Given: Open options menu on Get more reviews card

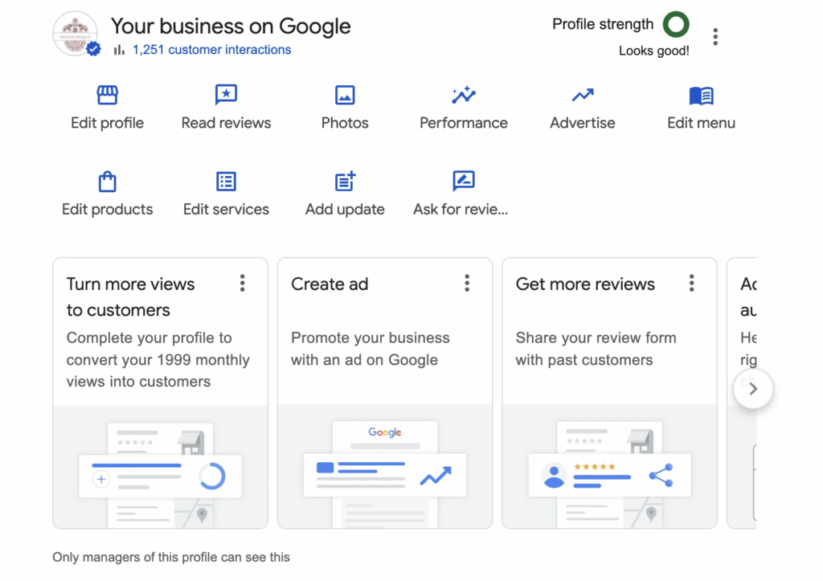Looking at the screenshot, I should [x=691, y=283].
